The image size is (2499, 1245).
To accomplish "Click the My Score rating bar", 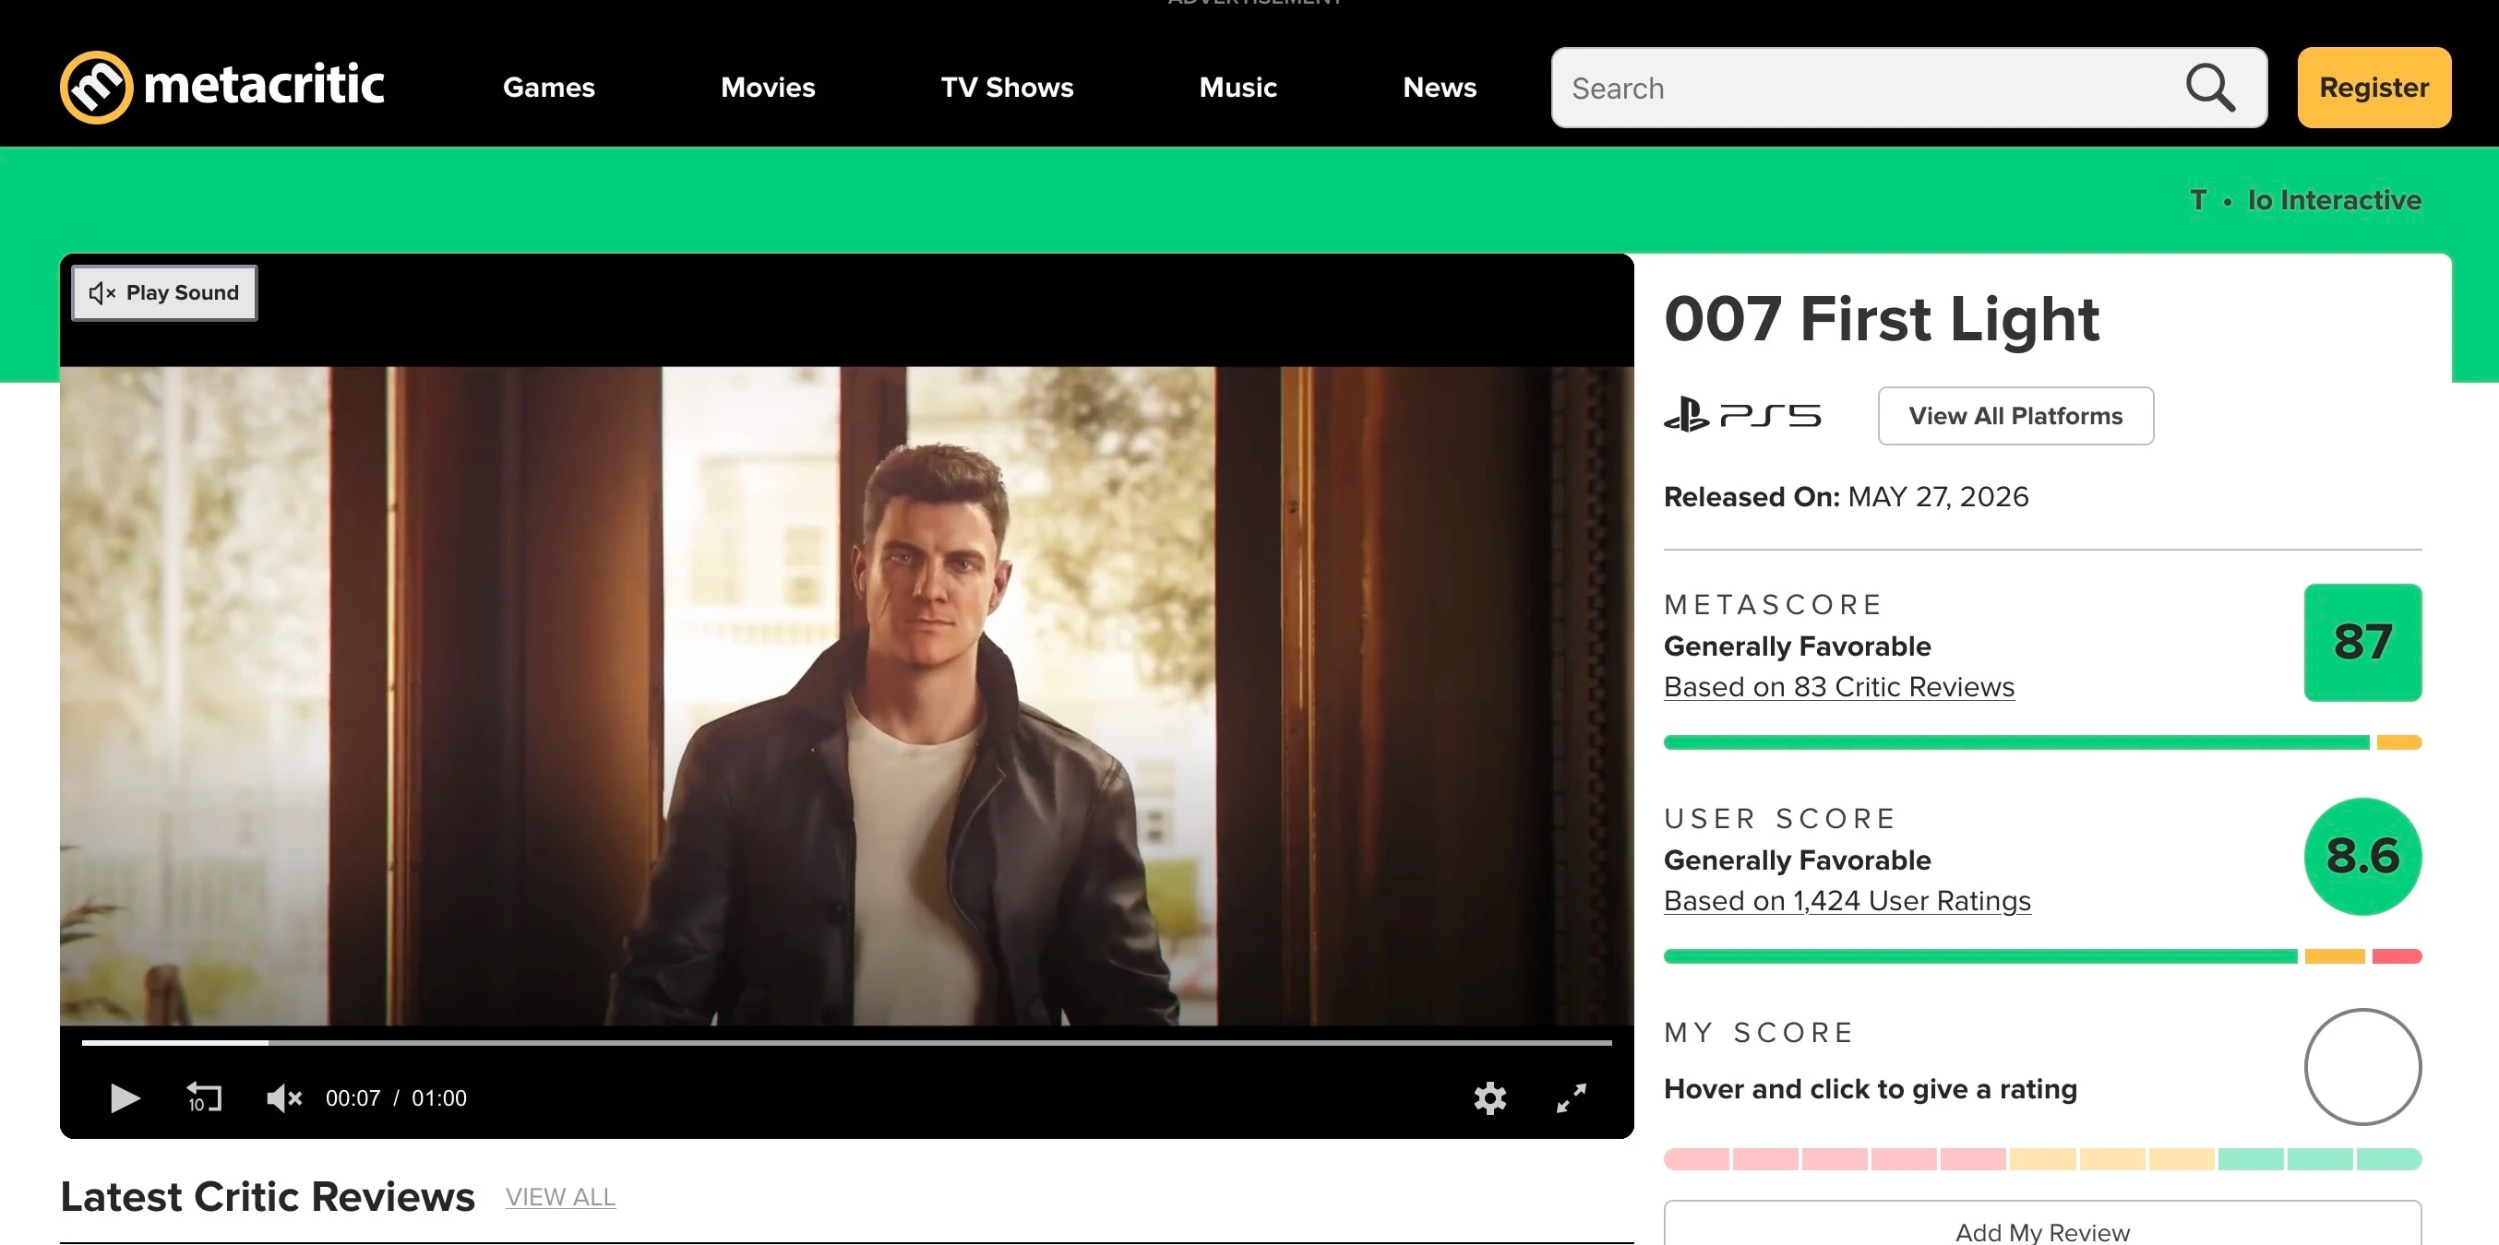I will click(x=2042, y=1158).
